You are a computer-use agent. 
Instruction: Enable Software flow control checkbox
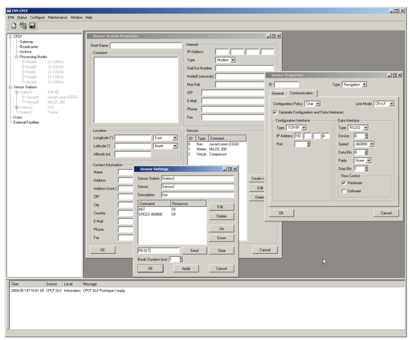click(344, 191)
